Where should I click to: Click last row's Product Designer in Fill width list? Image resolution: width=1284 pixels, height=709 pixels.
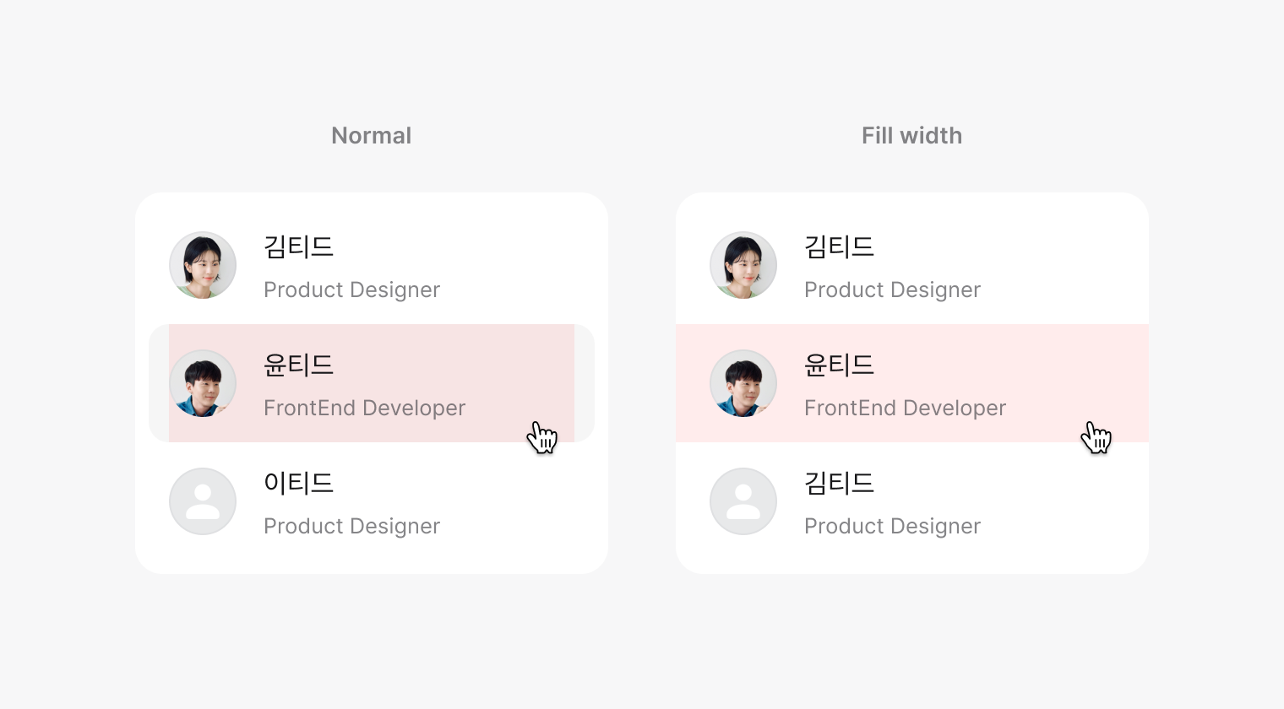tap(892, 526)
